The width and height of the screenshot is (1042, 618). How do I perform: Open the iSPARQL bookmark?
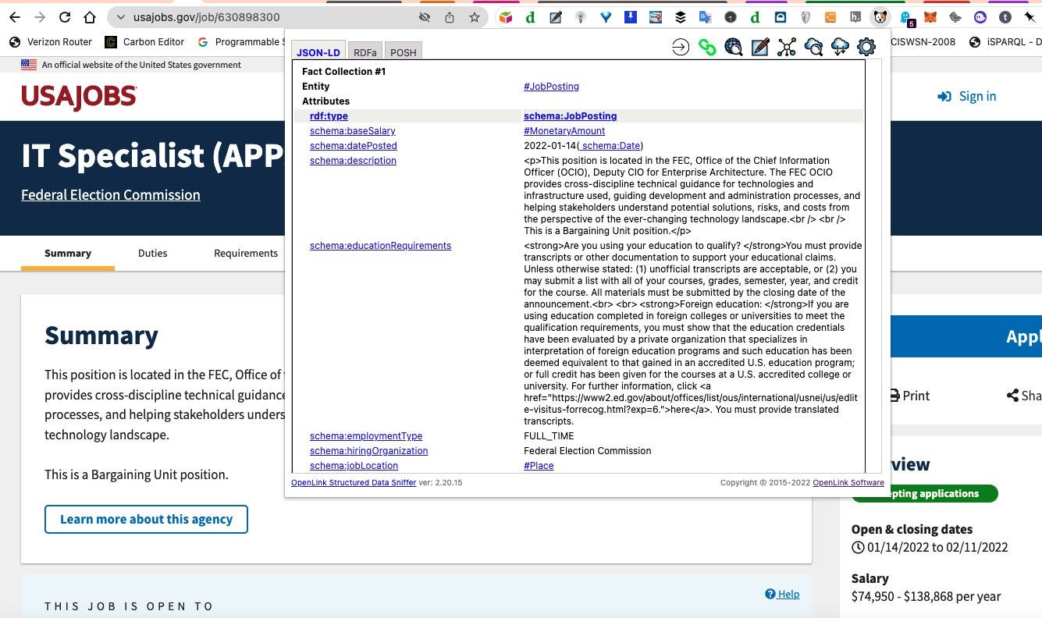1005,42
